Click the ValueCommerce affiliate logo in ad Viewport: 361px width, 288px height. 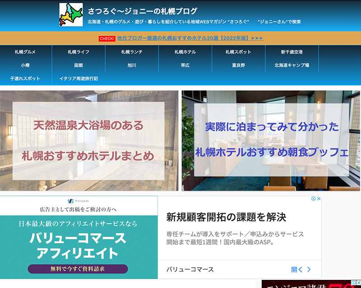click(70, 201)
